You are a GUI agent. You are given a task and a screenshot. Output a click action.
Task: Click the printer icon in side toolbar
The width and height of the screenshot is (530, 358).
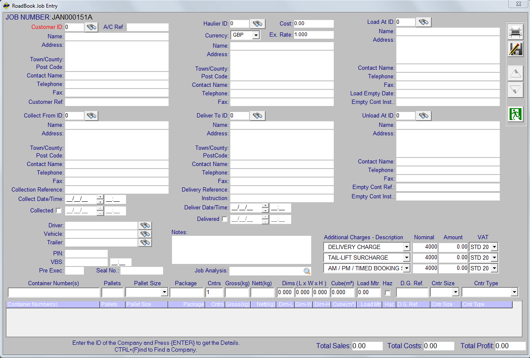click(516, 32)
